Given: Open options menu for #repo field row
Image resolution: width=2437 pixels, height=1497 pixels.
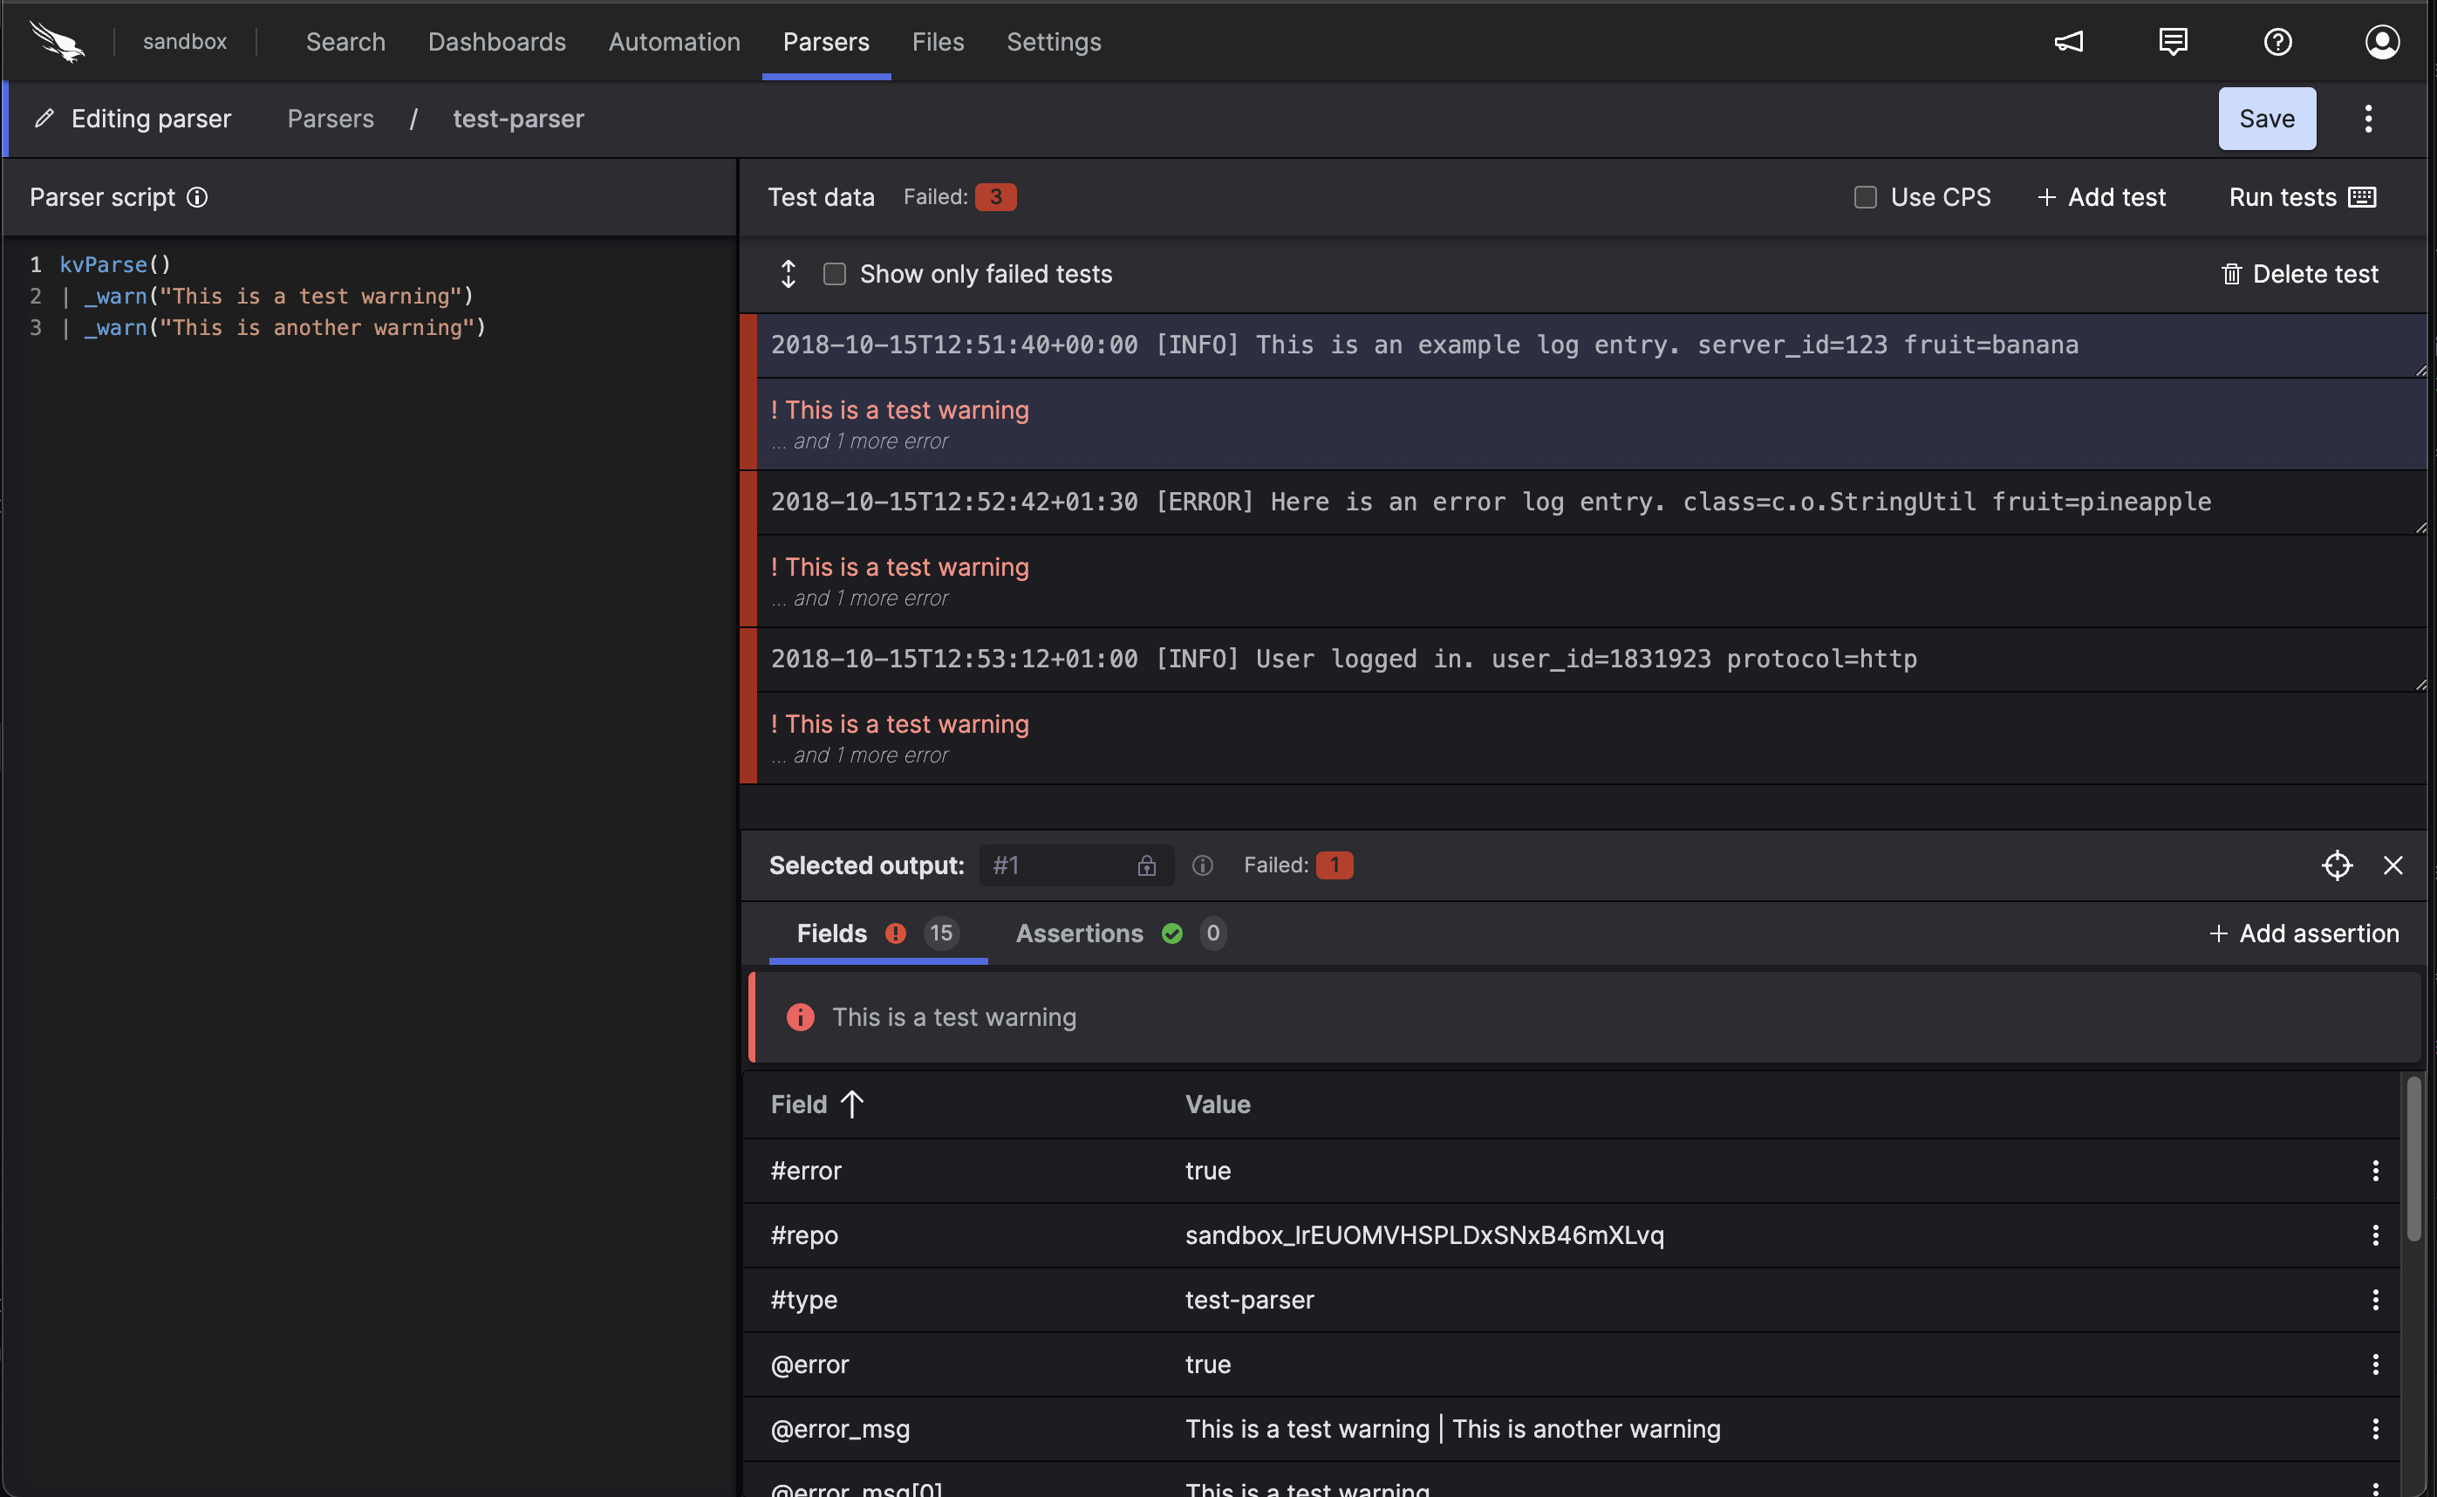Looking at the screenshot, I should click(2375, 1234).
